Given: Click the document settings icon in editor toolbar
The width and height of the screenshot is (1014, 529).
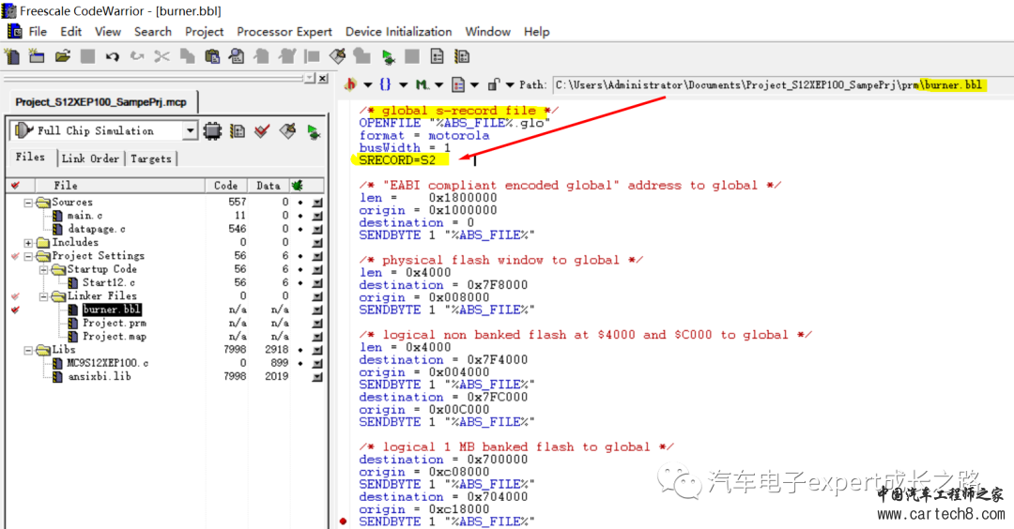Looking at the screenshot, I should click(458, 84).
